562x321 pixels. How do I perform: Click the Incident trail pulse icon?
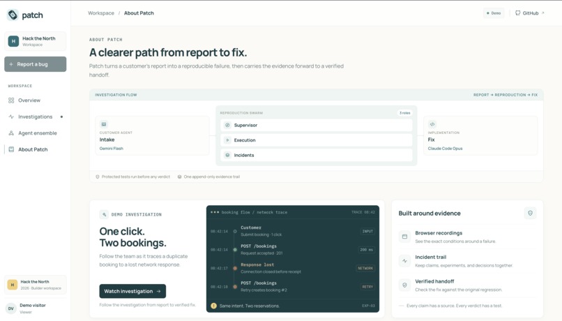[x=404, y=261]
